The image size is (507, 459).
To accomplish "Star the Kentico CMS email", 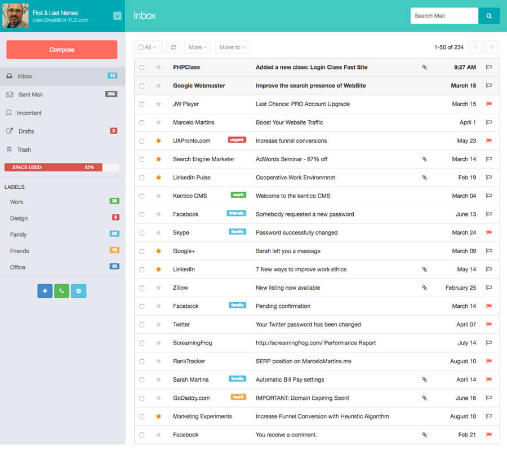I will (158, 196).
